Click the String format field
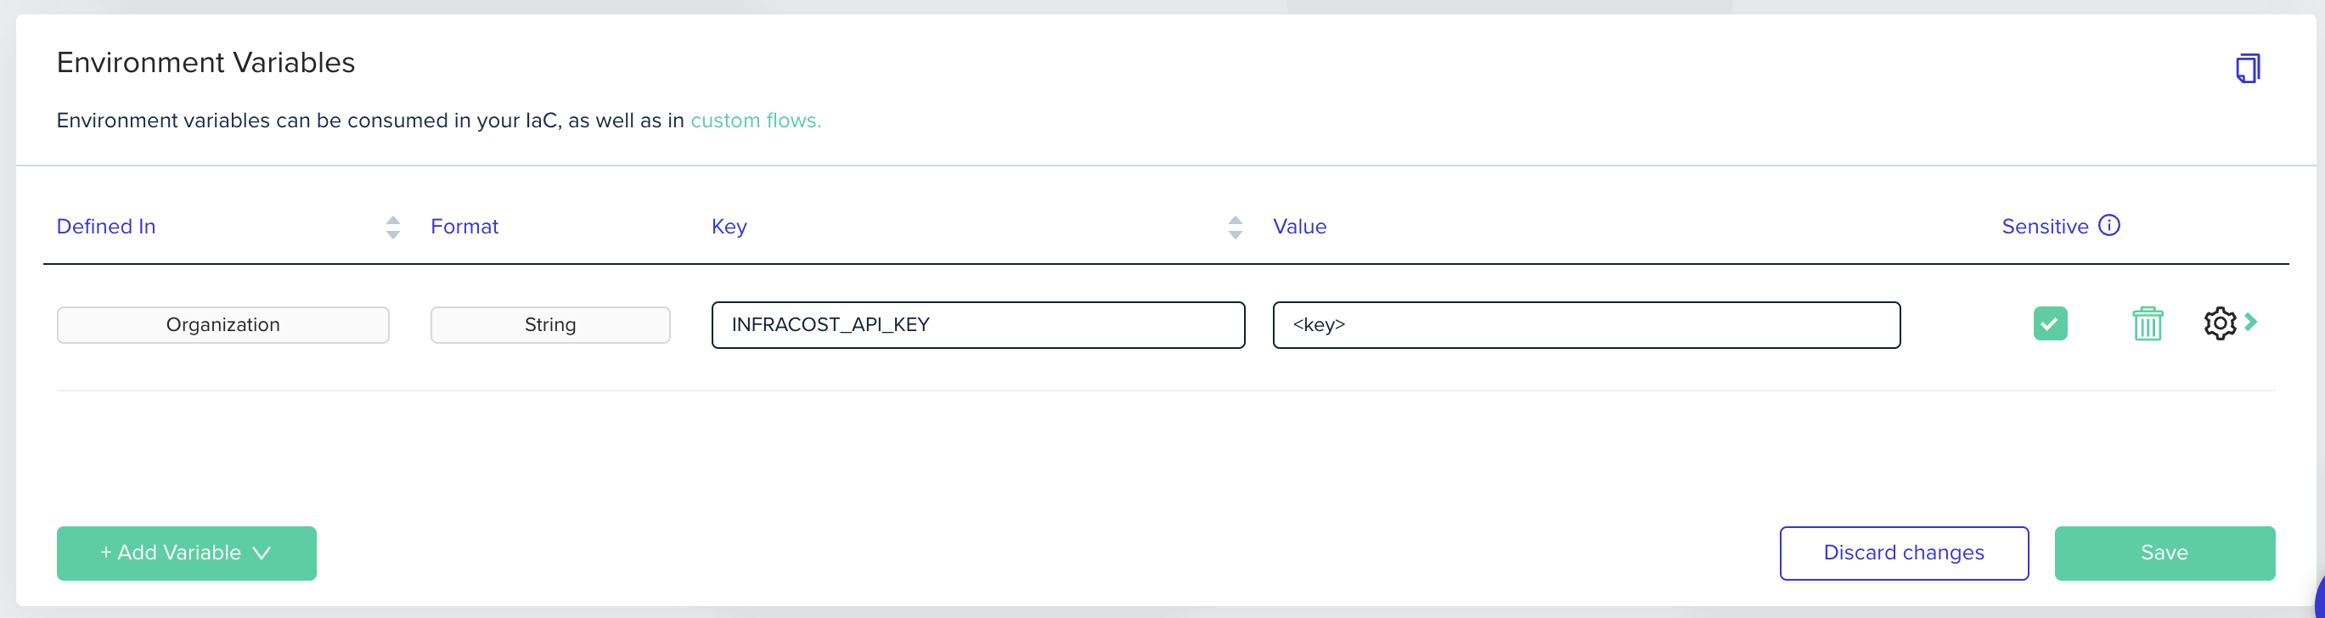 tap(549, 325)
